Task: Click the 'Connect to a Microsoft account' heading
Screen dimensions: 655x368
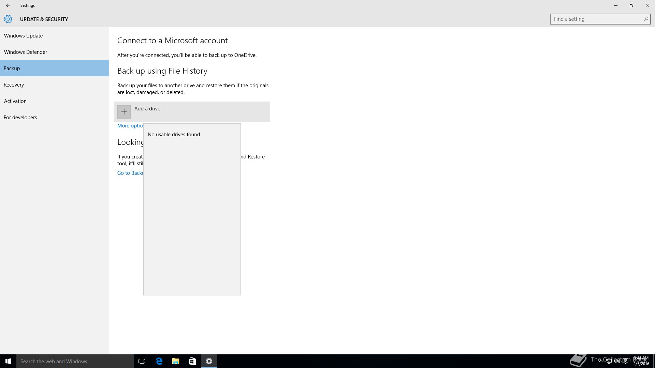Action: (172, 41)
